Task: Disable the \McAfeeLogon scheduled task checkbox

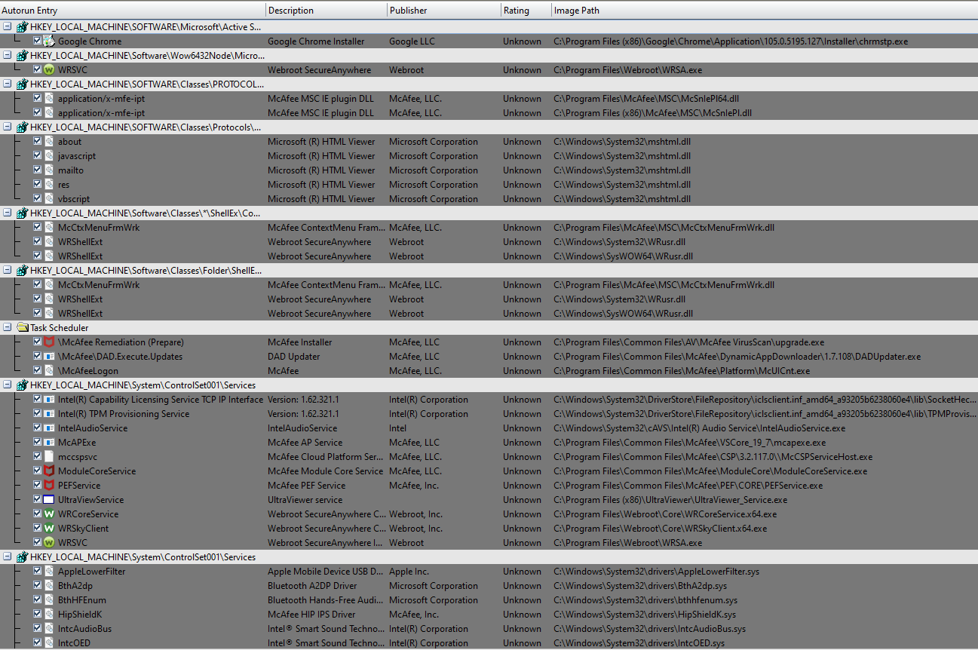Action: tap(37, 370)
